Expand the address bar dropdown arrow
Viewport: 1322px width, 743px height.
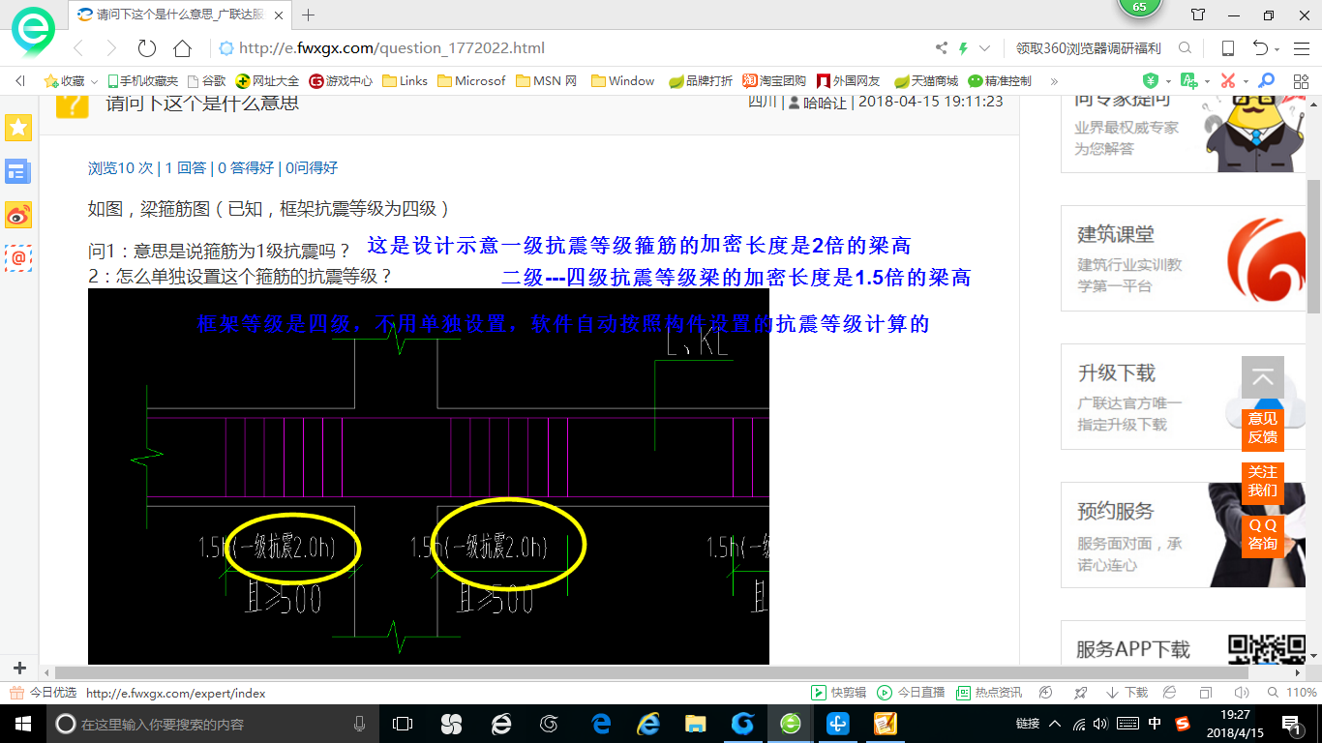pyautogui.click(x=985, y=48)
